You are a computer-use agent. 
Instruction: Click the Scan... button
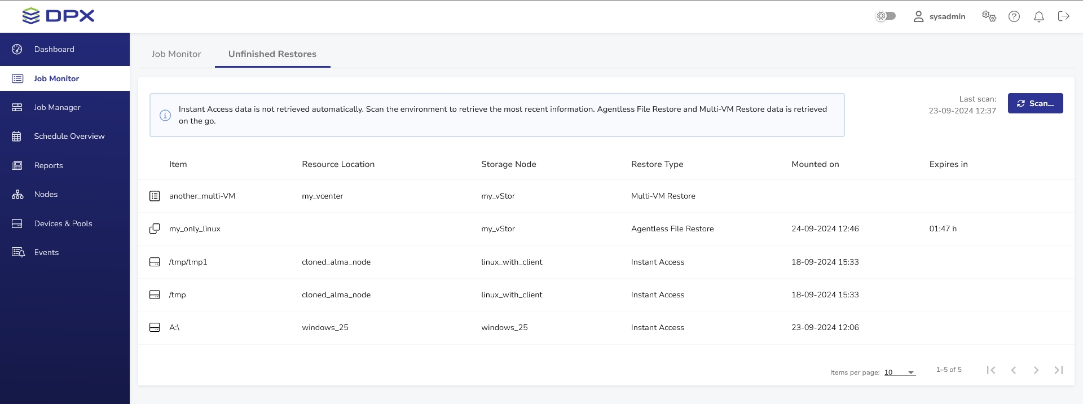1035,103
